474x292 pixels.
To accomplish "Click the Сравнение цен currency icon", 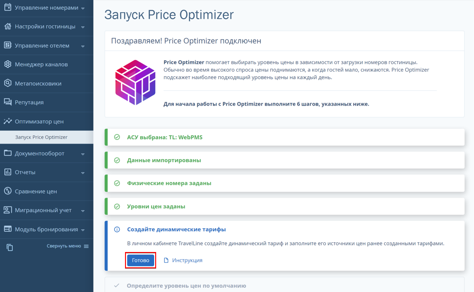I will [x=7, y=191].
